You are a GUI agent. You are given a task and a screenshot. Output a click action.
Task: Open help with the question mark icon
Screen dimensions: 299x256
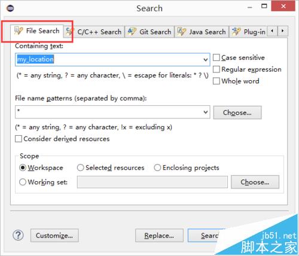point(18,235)
